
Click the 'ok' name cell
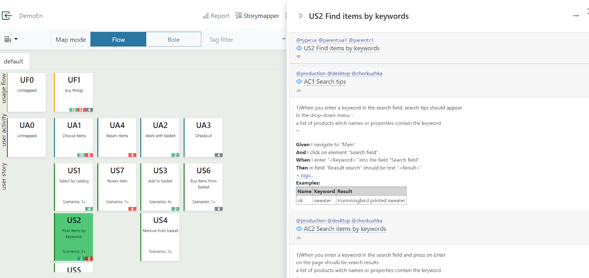click(x=304, y=201)
